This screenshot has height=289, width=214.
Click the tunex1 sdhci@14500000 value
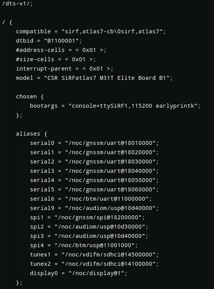pos(108,255)
